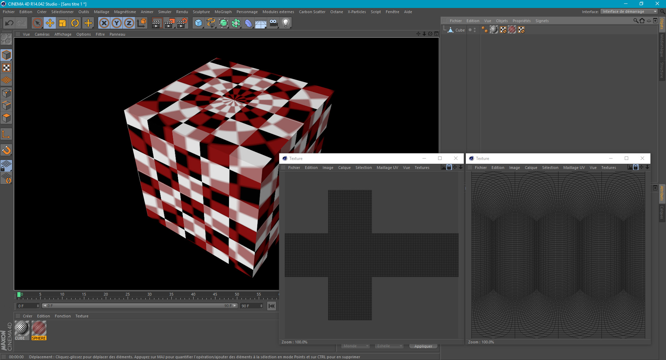
Task: Open the MoGraph menu
Action: (x=223, y=12)
